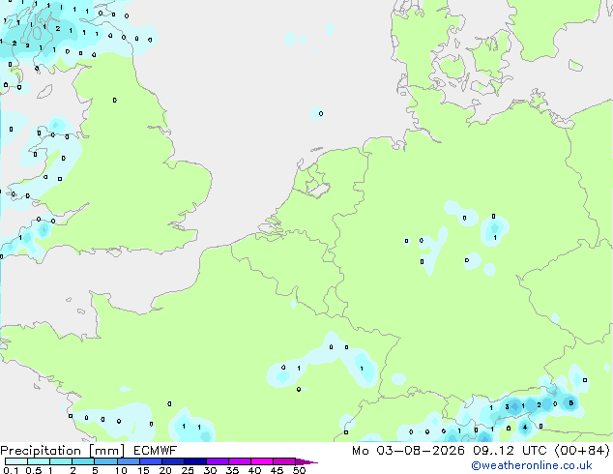Select the legend label "50"
613x474 pixels.
[299, 470]
